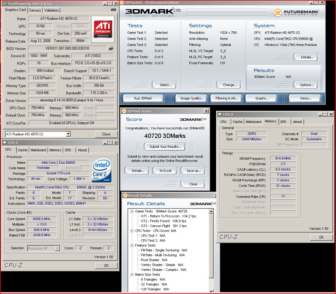Open Cache tab in CPU-Z processor window
This screenshot has height=294, width=336.
point(23,150)
